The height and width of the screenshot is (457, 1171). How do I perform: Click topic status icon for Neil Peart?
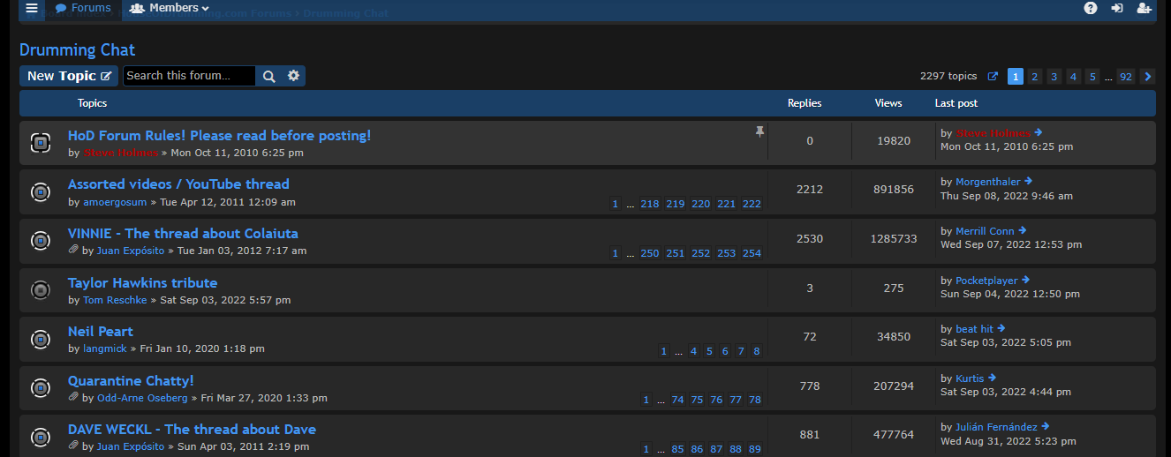click(40, 339)
